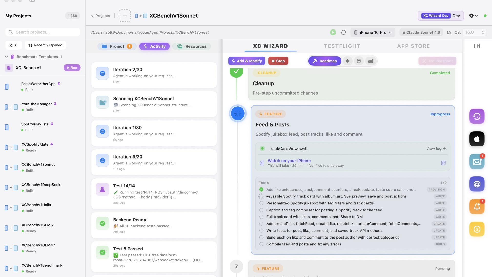Click the Scanning XCBenchV1Sonnet folder icon
This screenshot has height=277, width=492.
pyautogui.click(x=102, y=102)
